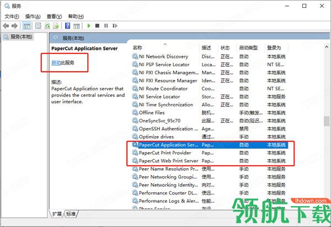
Task: Select Performance Counter DLL service
Action: [209, 193]
